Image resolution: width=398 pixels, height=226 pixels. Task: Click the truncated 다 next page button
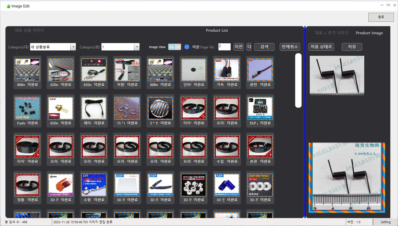(249, 47)
